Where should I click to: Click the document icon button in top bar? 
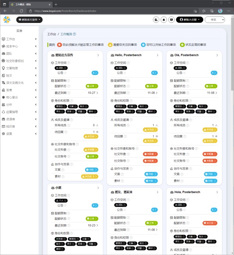pos(156,19)
